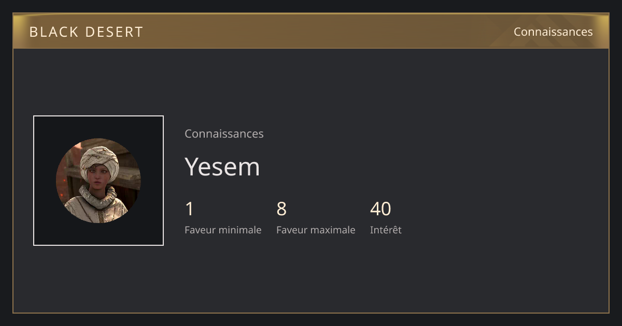Open Connaissances link in the gold header
This screenshot has height=326, width=622.
[x=553, y=32]
